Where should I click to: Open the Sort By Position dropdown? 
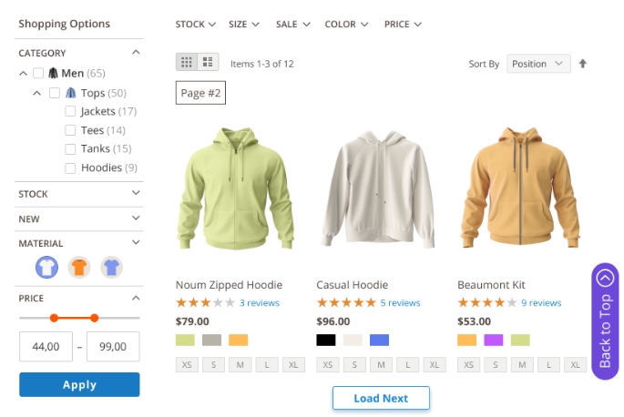[x=538, y=64]
